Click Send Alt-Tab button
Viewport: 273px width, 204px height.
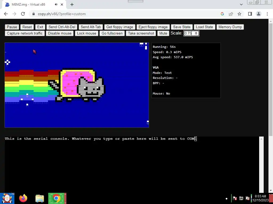click(x=91, y=27)
